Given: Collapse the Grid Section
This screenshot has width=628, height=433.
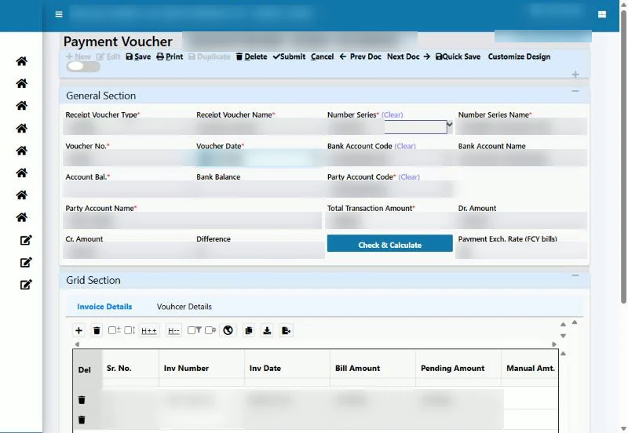Looking at the screenshot, I should (575, 275).
